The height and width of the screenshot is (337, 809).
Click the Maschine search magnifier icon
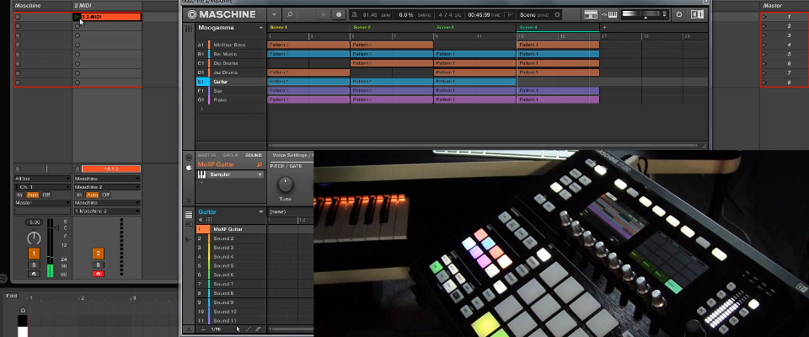291,14
